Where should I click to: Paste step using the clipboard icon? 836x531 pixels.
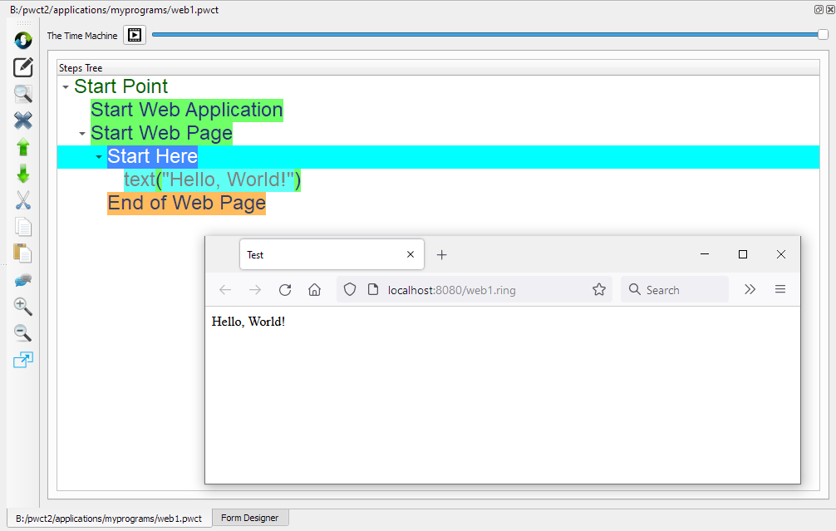pyautogui.click(x=23, y=253)
